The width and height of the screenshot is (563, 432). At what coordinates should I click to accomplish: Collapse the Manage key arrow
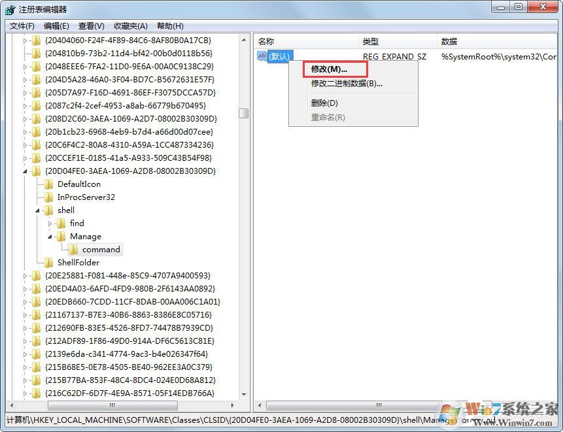pyautogui.click(x=51, y=236)
